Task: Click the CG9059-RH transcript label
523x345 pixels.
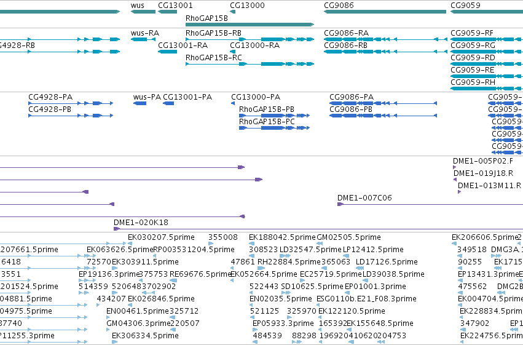Action: 473,82
